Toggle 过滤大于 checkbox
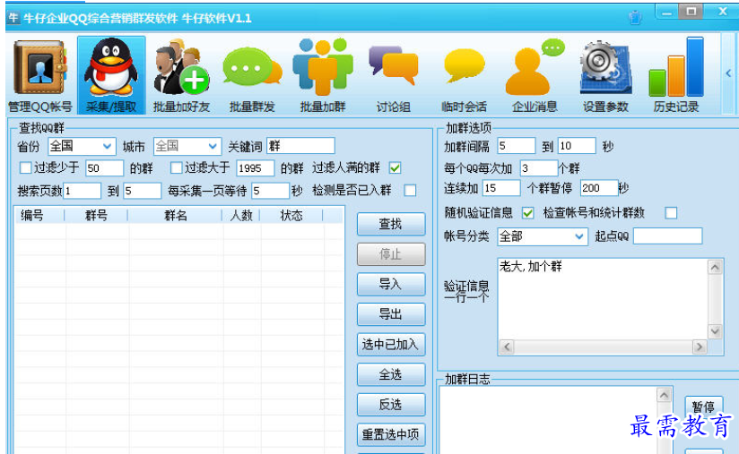 click(177, 167)
